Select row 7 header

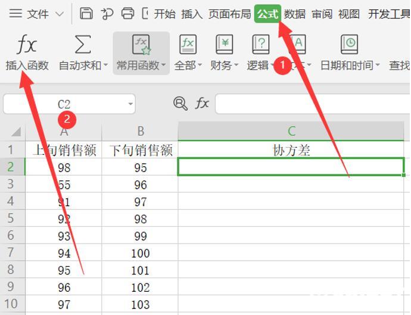13,252
